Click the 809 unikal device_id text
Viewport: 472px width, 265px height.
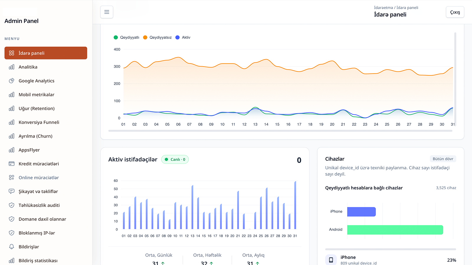[x=358, y=263]
